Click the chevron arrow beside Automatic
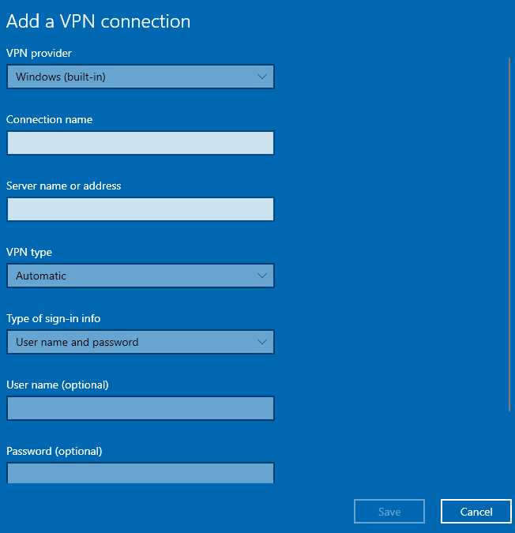This screenshot has height=533, width=515. [x=261, y=276]
